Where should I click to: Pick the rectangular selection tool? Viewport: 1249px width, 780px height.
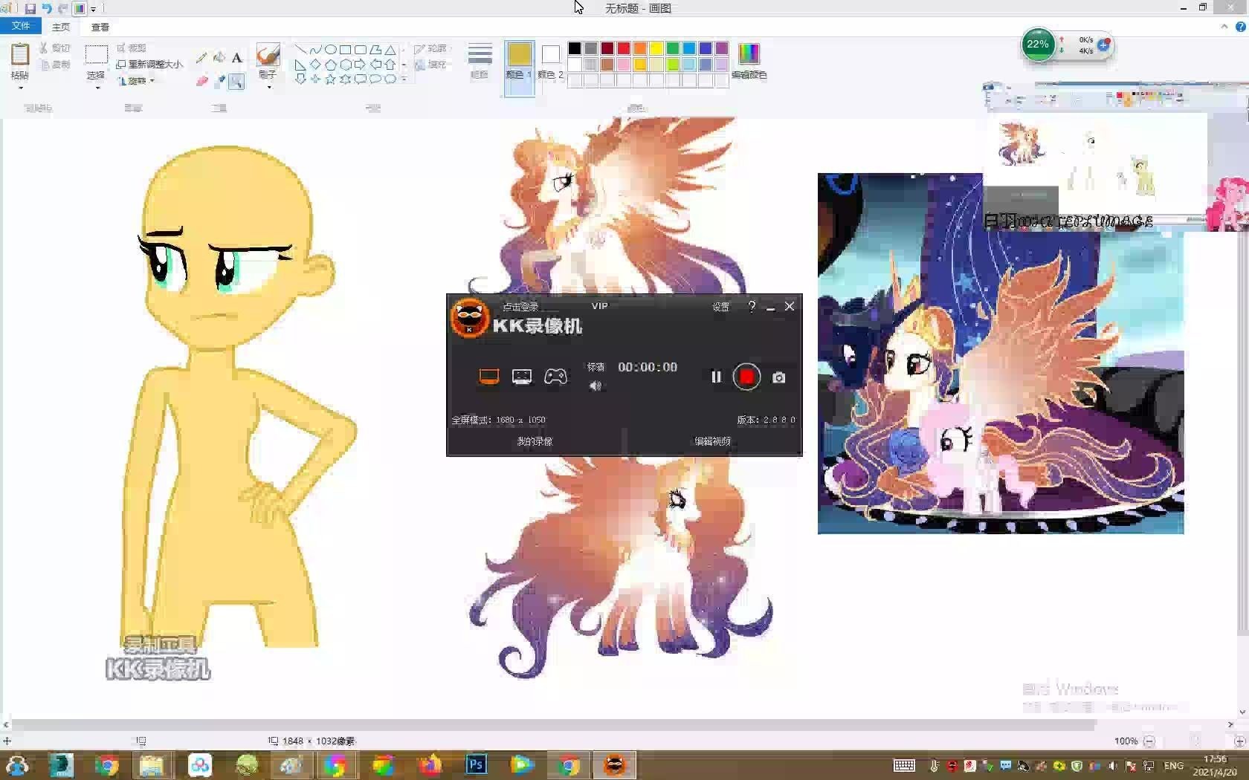[x=96, y=54]
